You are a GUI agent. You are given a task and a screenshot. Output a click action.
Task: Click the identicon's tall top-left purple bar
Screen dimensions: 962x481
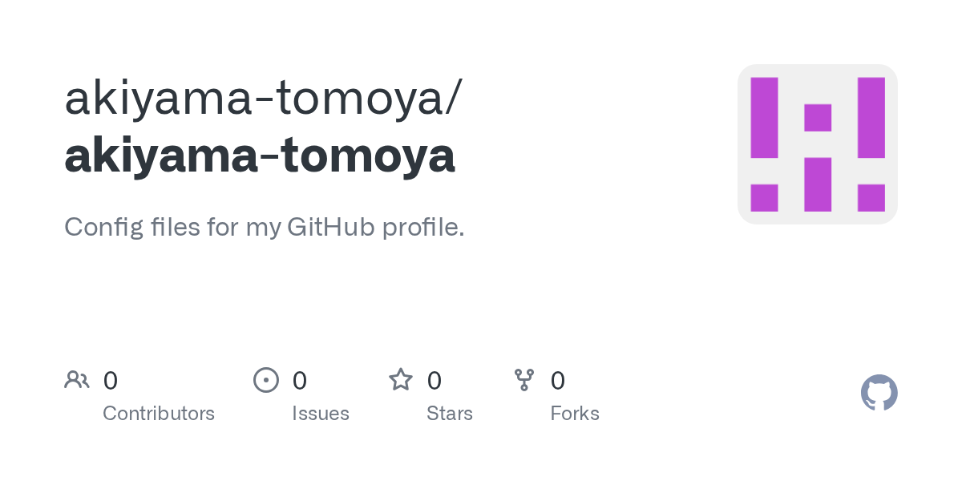pos(764,117)
